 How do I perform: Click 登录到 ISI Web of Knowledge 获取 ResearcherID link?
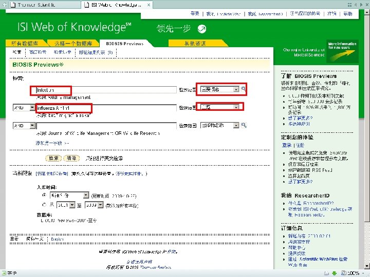click(x=320, y=212)
